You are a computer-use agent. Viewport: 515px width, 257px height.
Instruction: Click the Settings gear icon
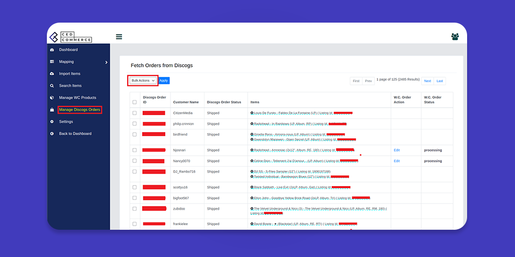point(51,122)
